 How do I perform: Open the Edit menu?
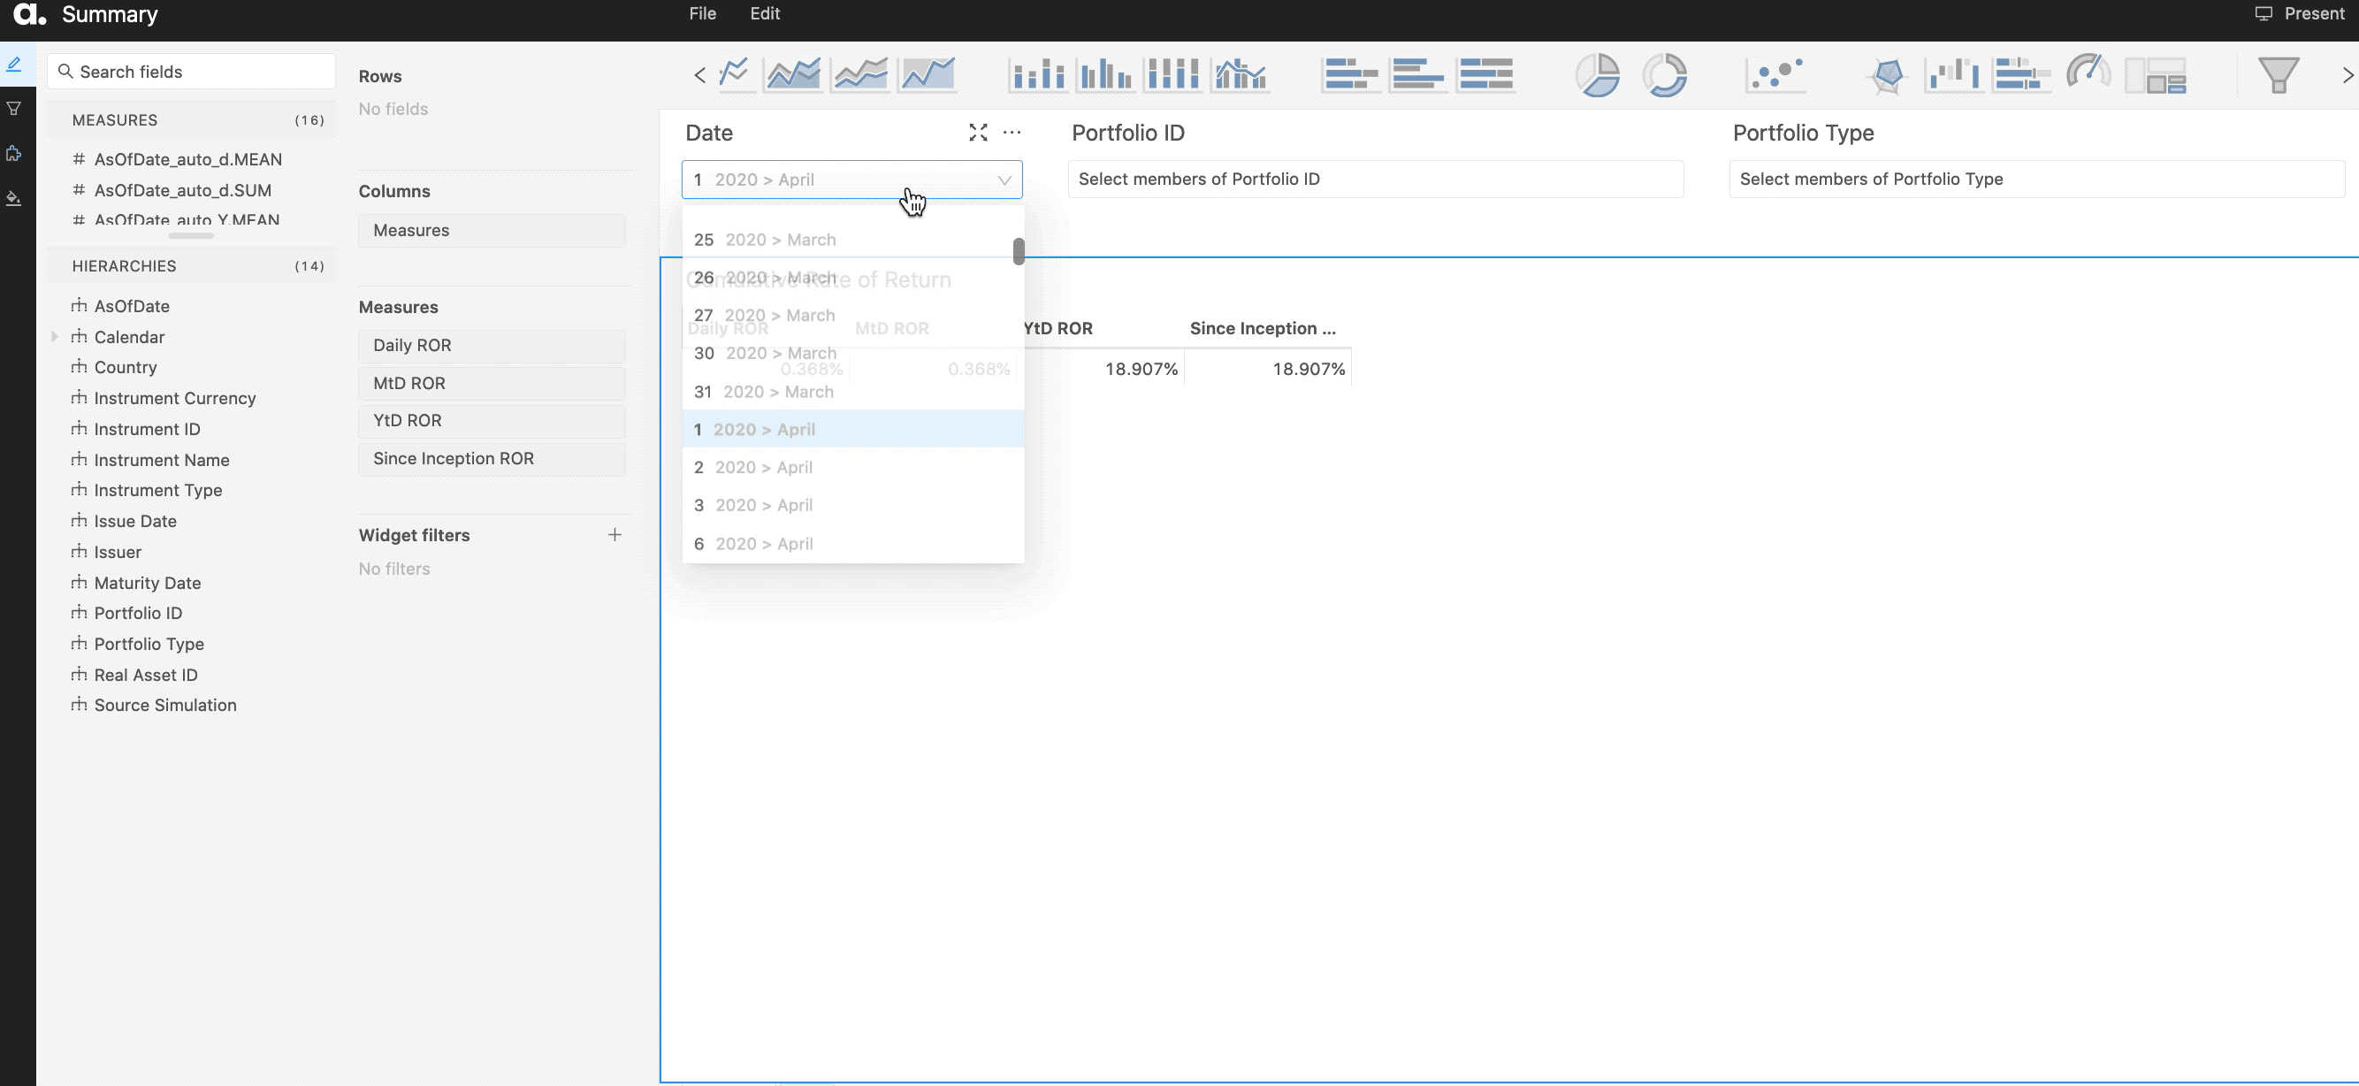coord(765,14)
